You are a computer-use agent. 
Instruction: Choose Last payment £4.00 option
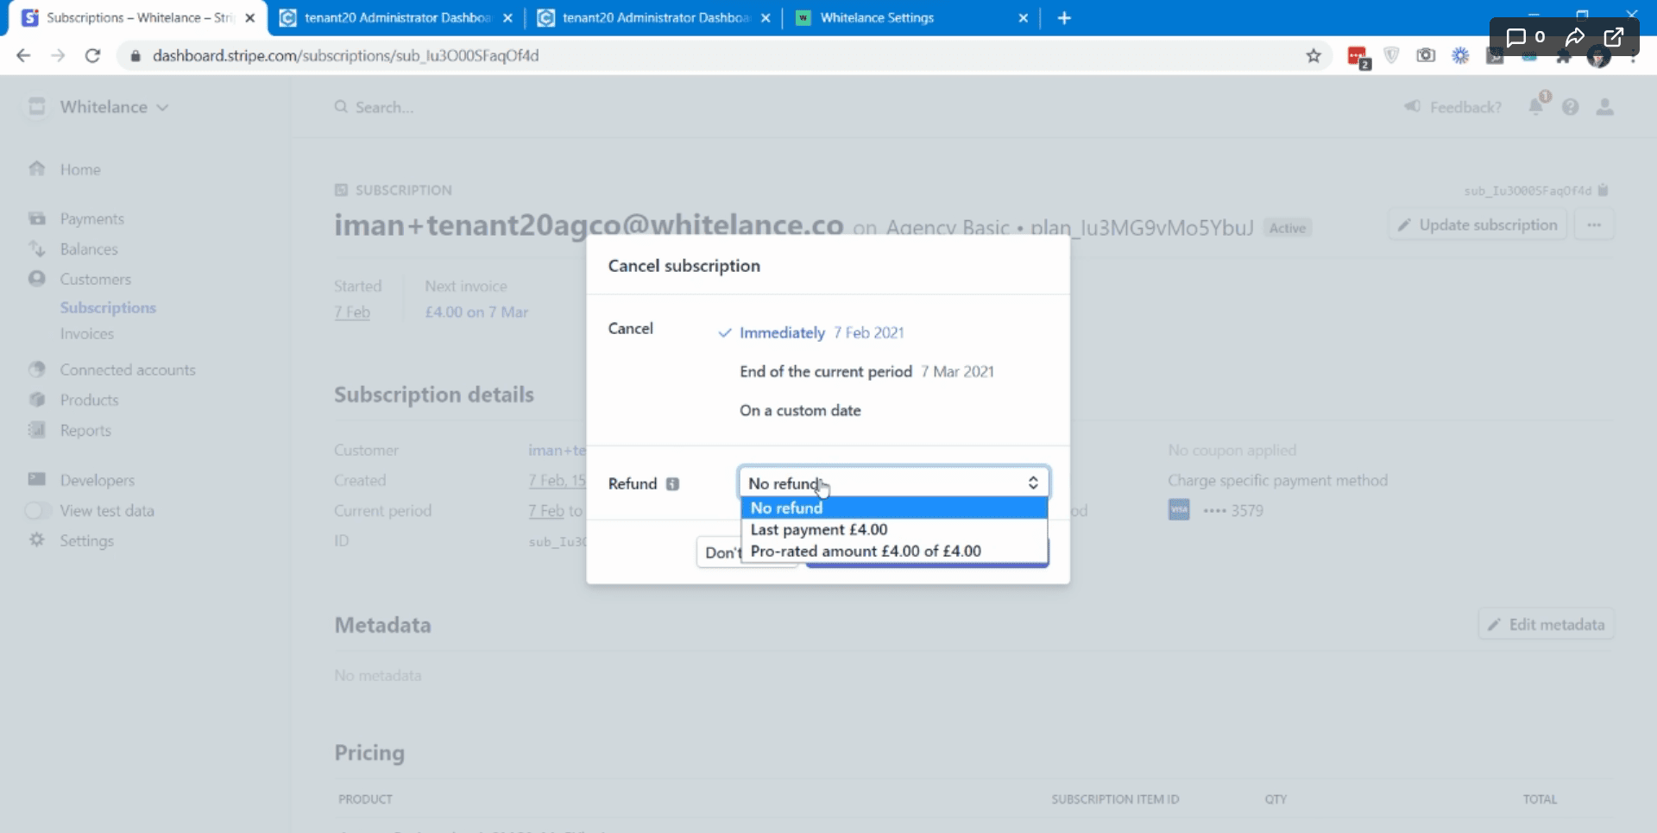coord(894,529)
